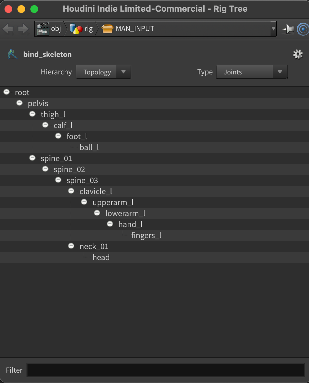Viewport: 309px width, 383px height.
Task: Select the ball_l joint
Action: 89,147
